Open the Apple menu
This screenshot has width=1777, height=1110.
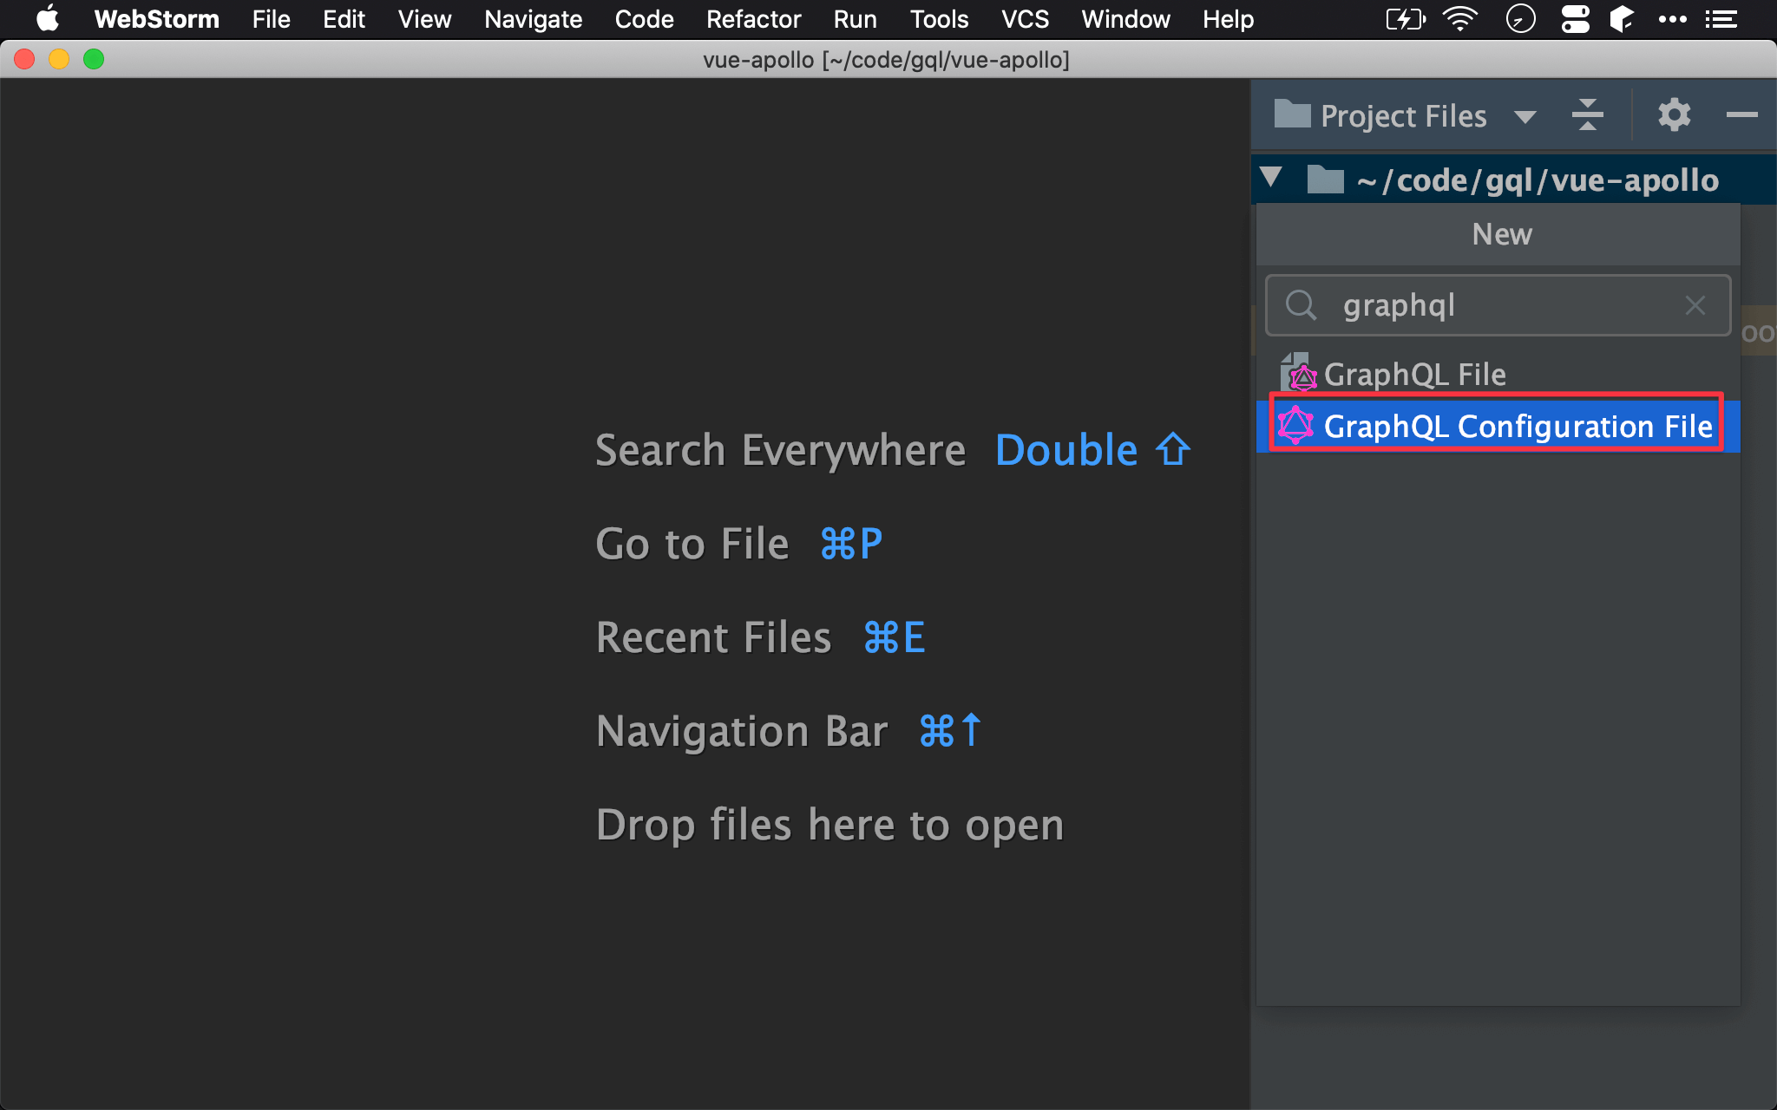coord(48,19)
